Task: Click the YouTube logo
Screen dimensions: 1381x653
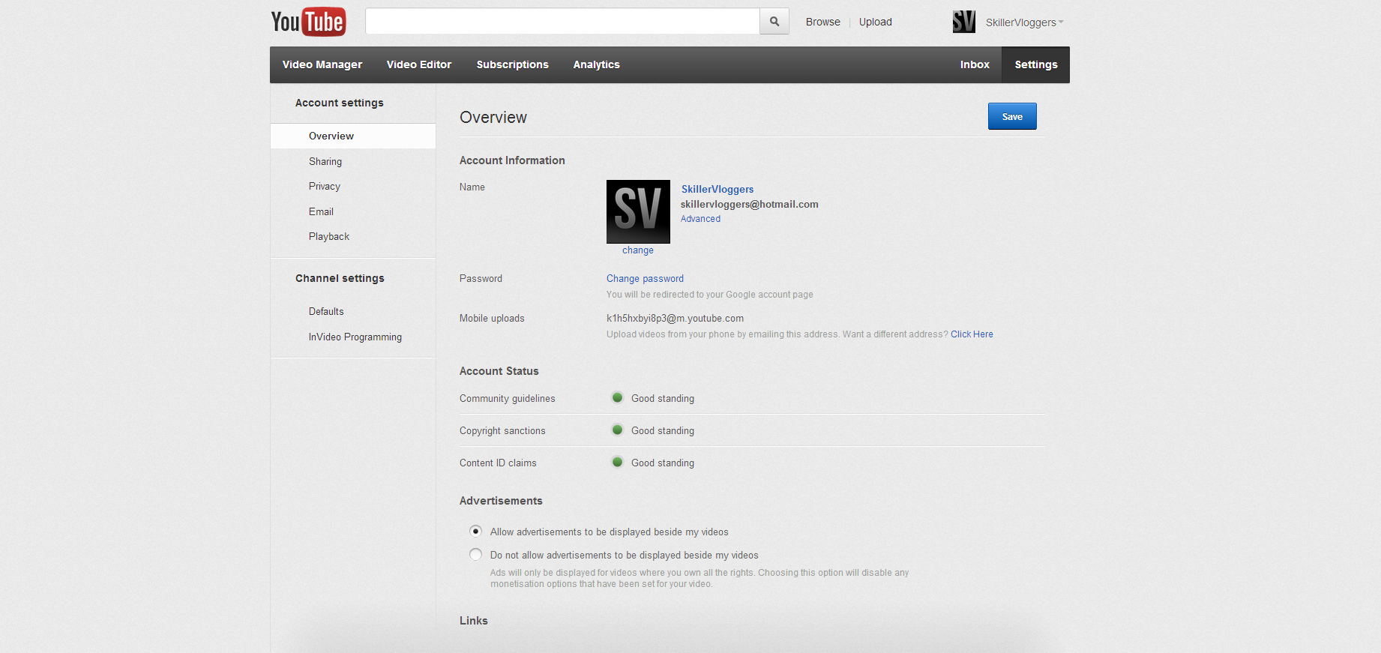Action: point(308,22)
